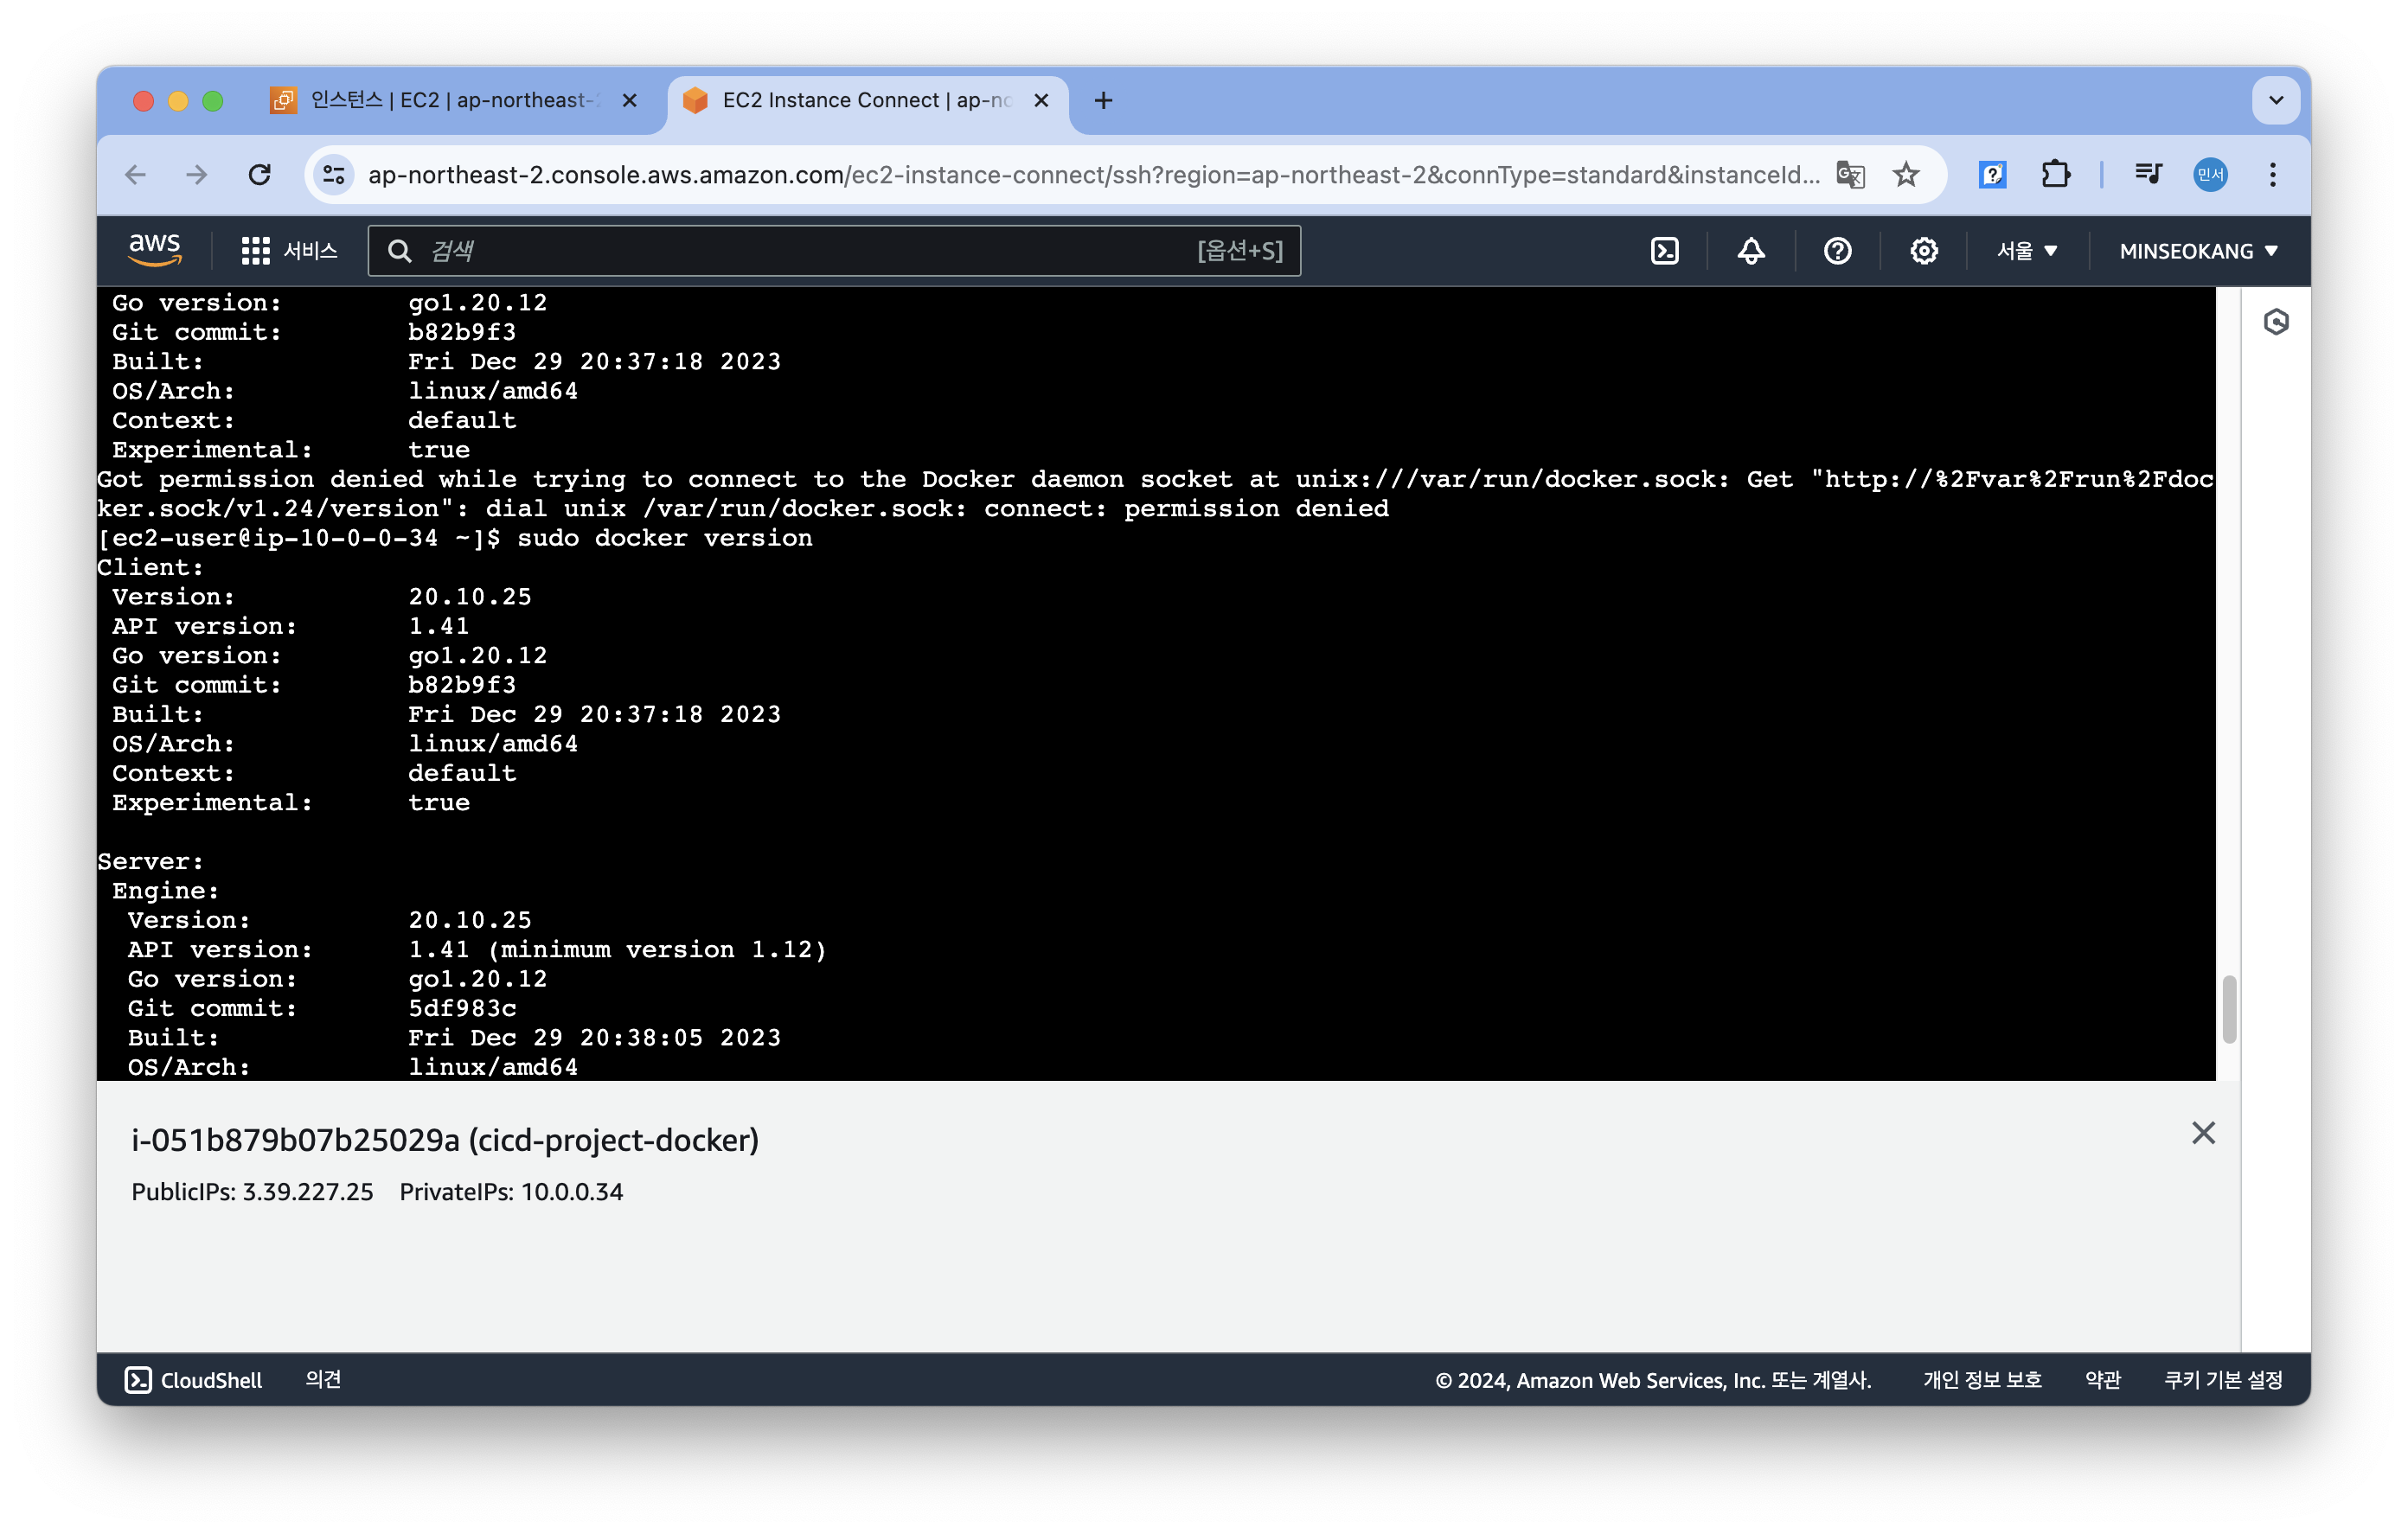Open a new browser tab
Screen dimensions: 2408x1534
tap(1103, 100)
